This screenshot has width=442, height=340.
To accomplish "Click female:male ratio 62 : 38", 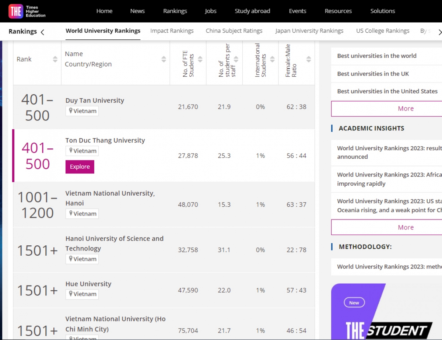I will (x=297, y=107).
